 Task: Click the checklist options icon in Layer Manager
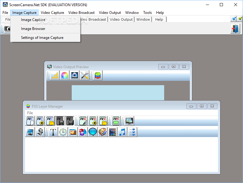(x=132, y=132)
